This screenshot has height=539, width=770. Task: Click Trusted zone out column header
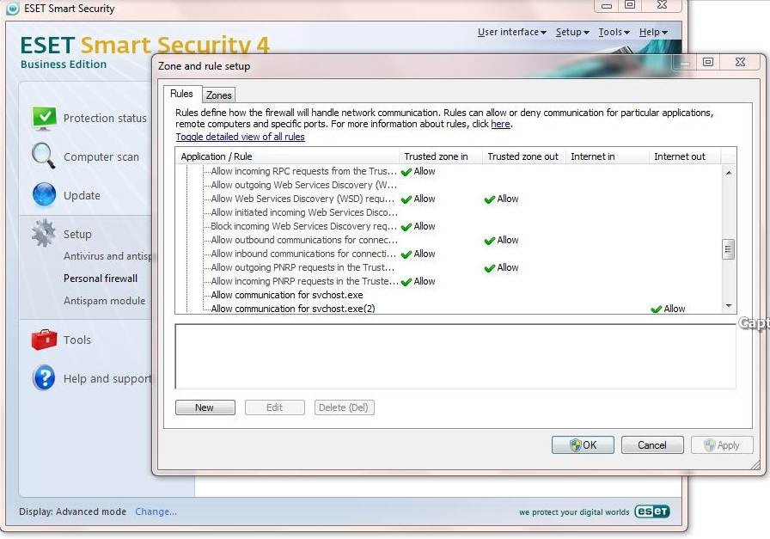click(x=524, y=156)
